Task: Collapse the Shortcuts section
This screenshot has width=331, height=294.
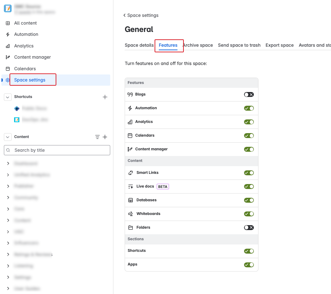Action: click(x=8, y=97)
